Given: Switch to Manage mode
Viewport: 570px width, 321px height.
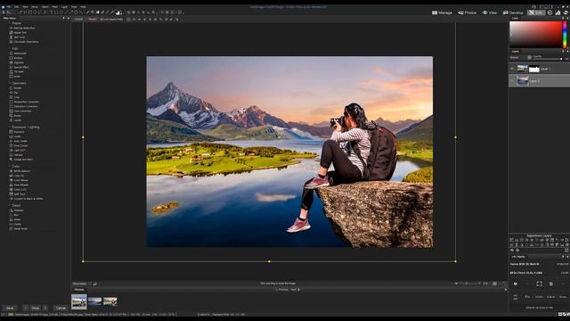Looking at the screenshot, I should [442, 12].
